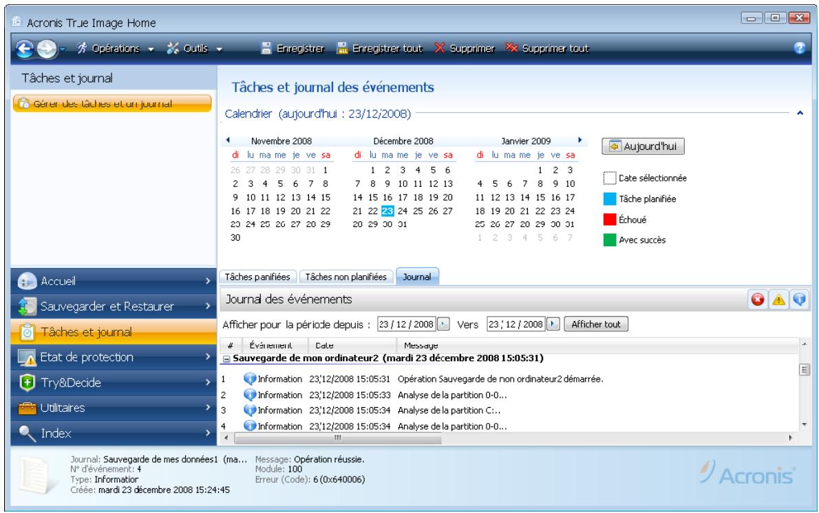This screenshot has width=819, height=513.
Task: Click the Vers end date field
Action: click(515, 324)
